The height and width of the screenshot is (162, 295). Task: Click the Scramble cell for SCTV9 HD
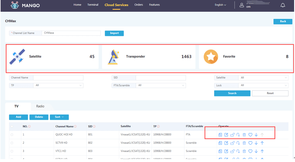point(191,143)
